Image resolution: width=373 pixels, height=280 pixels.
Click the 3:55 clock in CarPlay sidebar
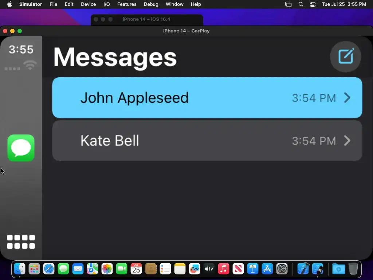tap(21, 50)
